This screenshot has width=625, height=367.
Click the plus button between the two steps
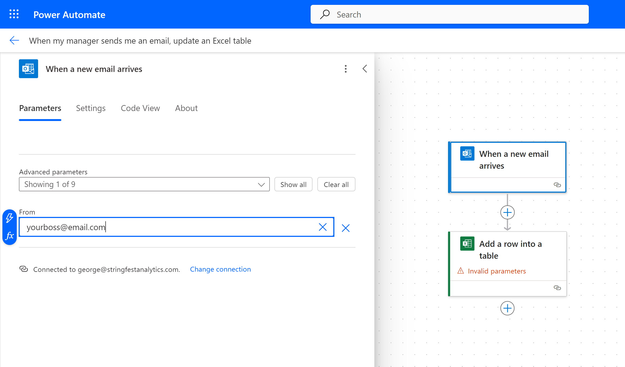click(x=507, y=213)
